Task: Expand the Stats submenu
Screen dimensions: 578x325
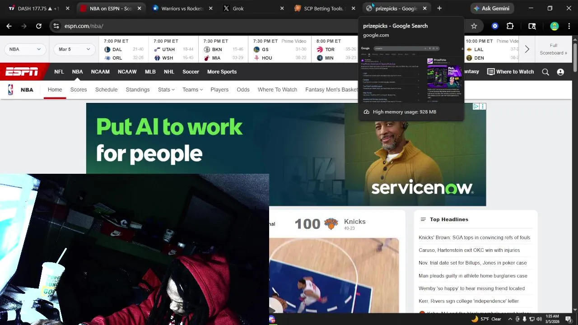Action: pyautogui.click(x=166, y=89)
